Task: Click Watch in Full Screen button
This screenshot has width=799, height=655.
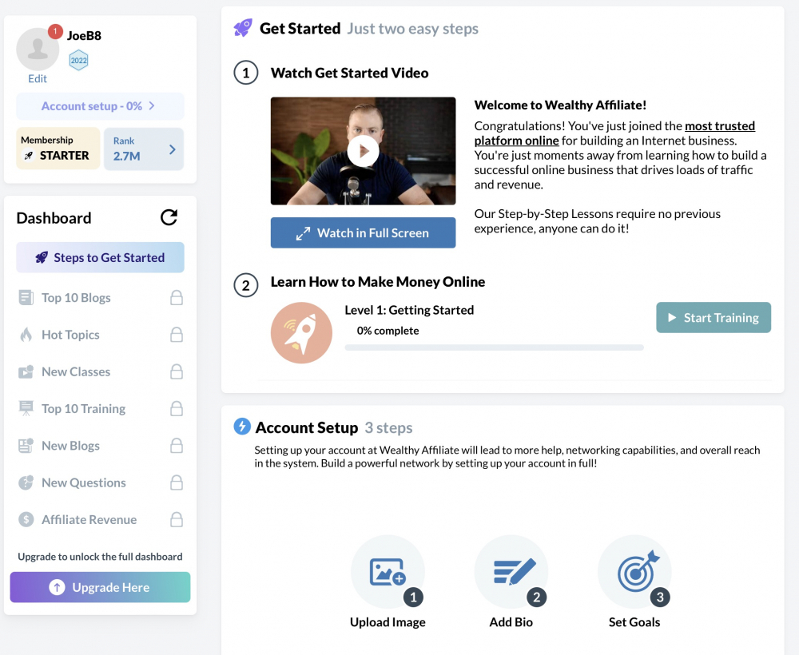Action: [x=363, y=232]
